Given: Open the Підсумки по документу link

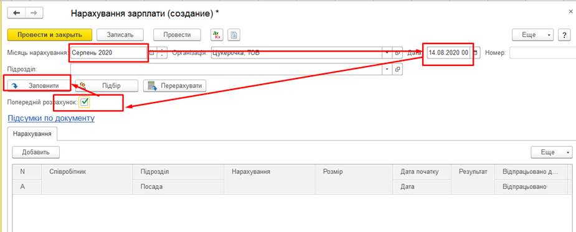Looking at the screenshot, I should (51, 118).
